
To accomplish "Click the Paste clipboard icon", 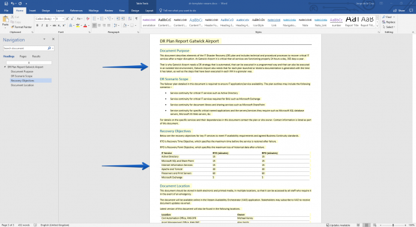I will click(5, 19).
